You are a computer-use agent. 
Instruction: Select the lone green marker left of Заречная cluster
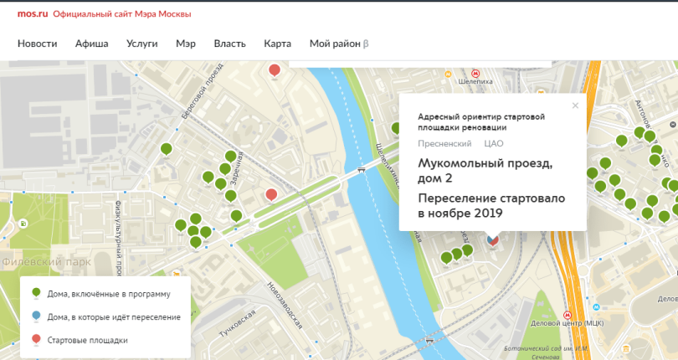[x=167, y=149]
